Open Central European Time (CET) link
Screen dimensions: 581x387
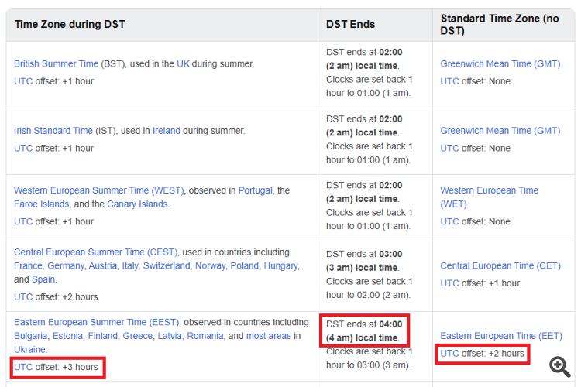pos(500,266)
